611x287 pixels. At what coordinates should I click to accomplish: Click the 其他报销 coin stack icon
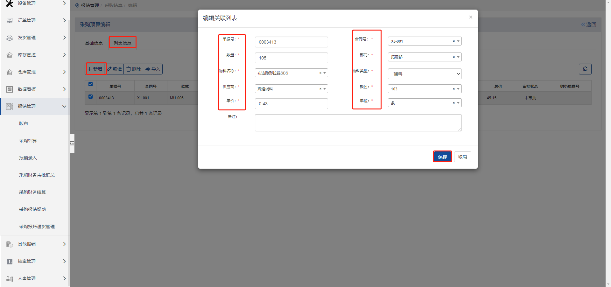10,244
